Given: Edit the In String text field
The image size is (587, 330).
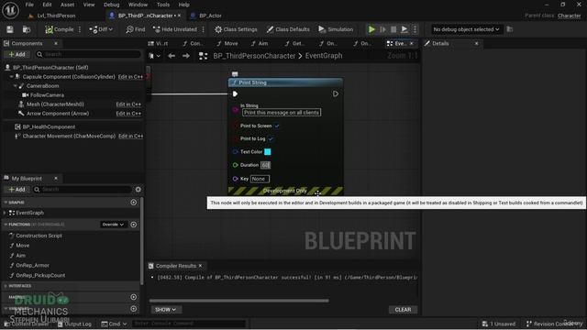Looking at the screenshot, I should (x=282, y=112).
